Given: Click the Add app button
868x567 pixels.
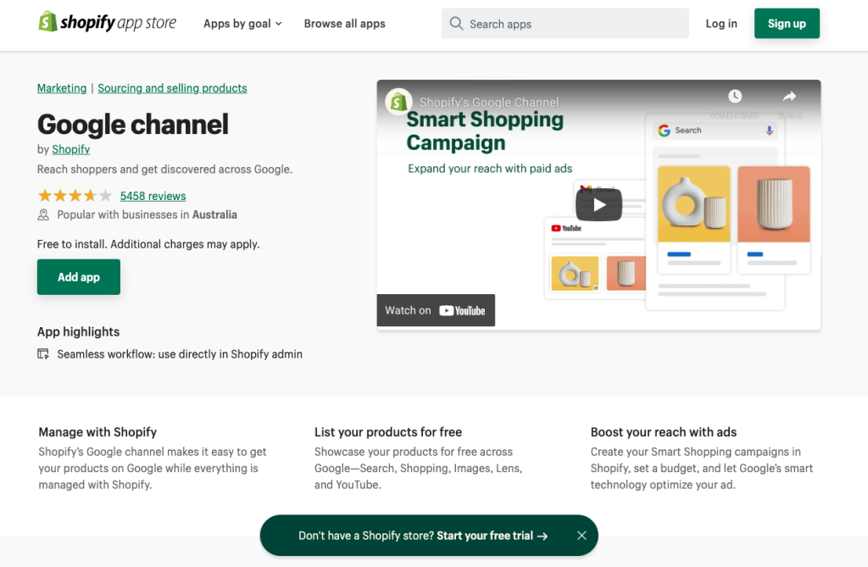Looking at the screenshot, I should pyautogui.click(x=79, y=277).
